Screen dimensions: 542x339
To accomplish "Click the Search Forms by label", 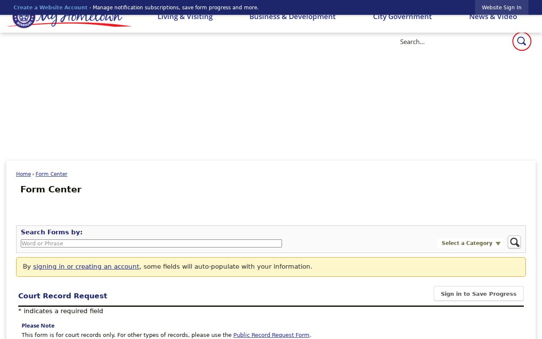I will (x=52, y=232).
